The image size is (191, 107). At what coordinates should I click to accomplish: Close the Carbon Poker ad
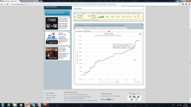point(69,17)
